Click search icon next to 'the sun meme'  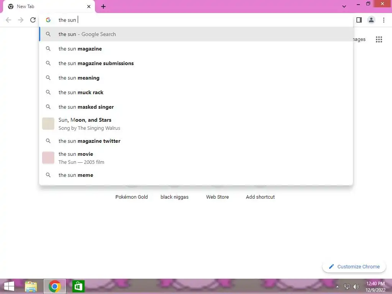[48, 175]
